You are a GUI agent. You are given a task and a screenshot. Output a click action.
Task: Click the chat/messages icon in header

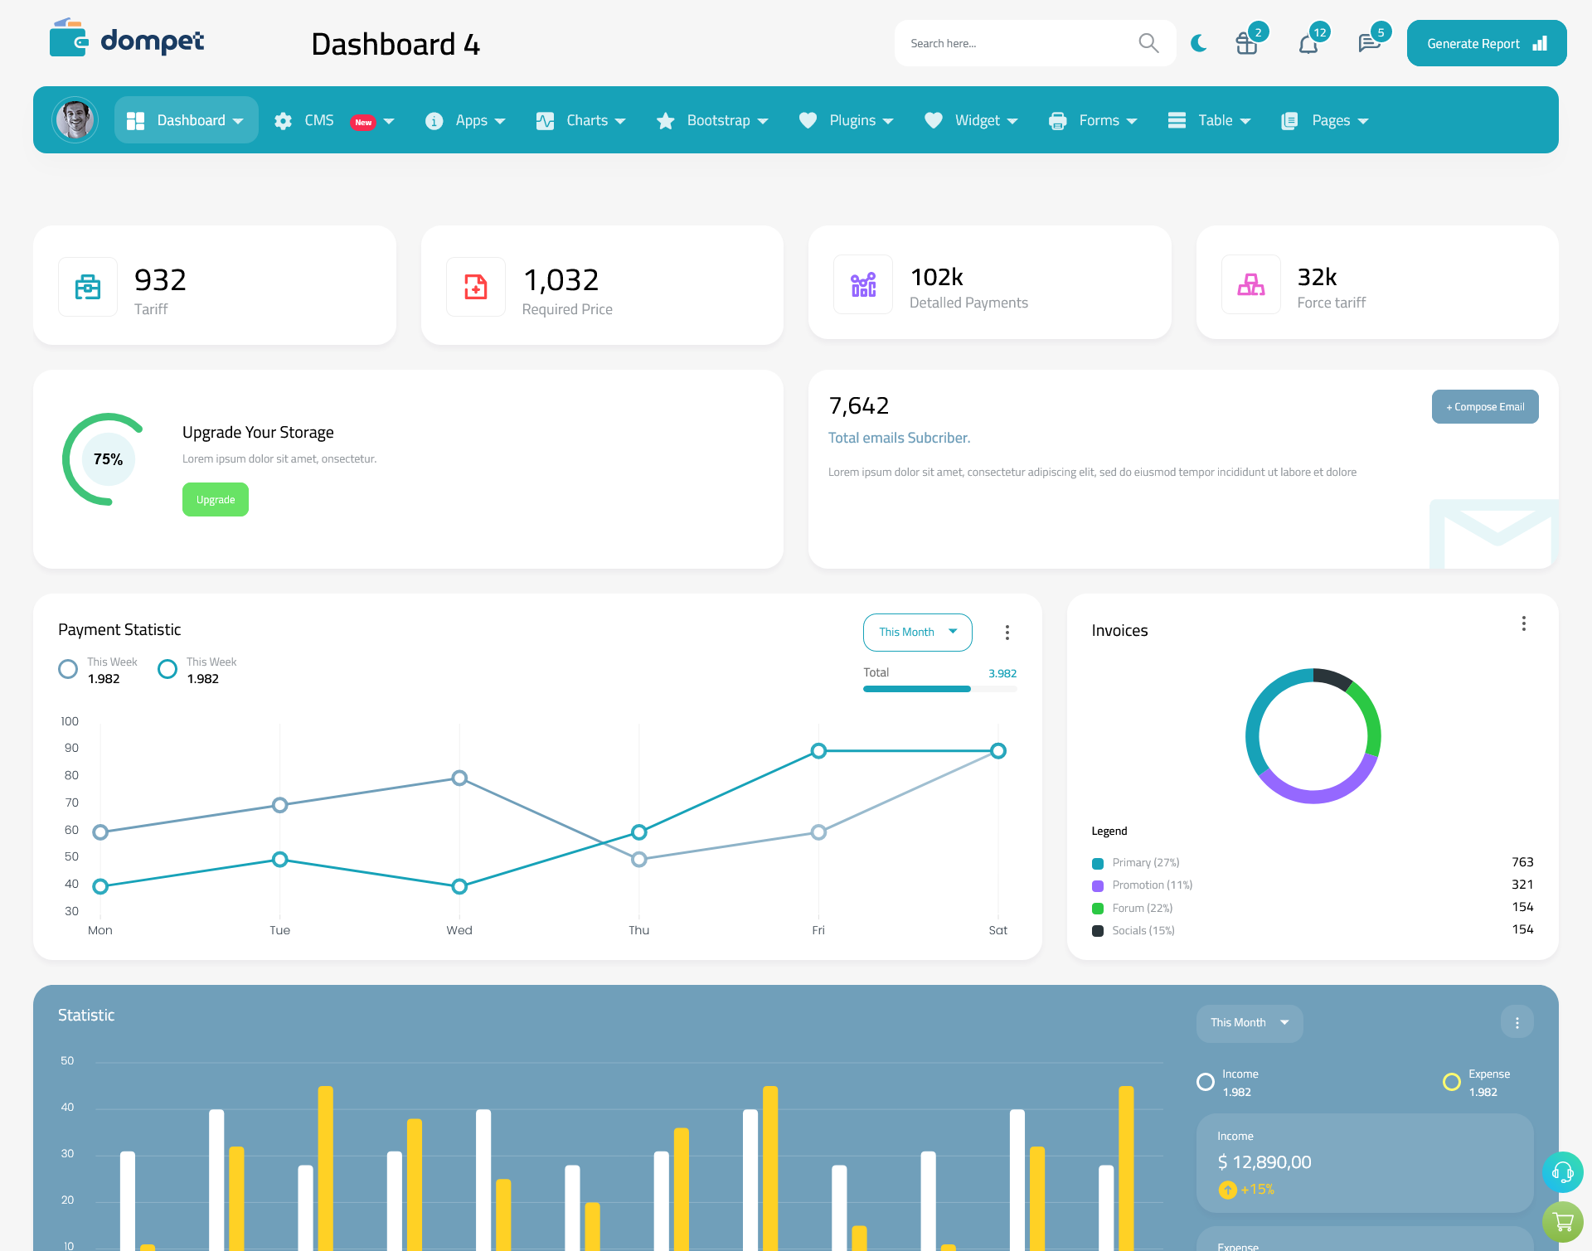tap(1368, 42)
